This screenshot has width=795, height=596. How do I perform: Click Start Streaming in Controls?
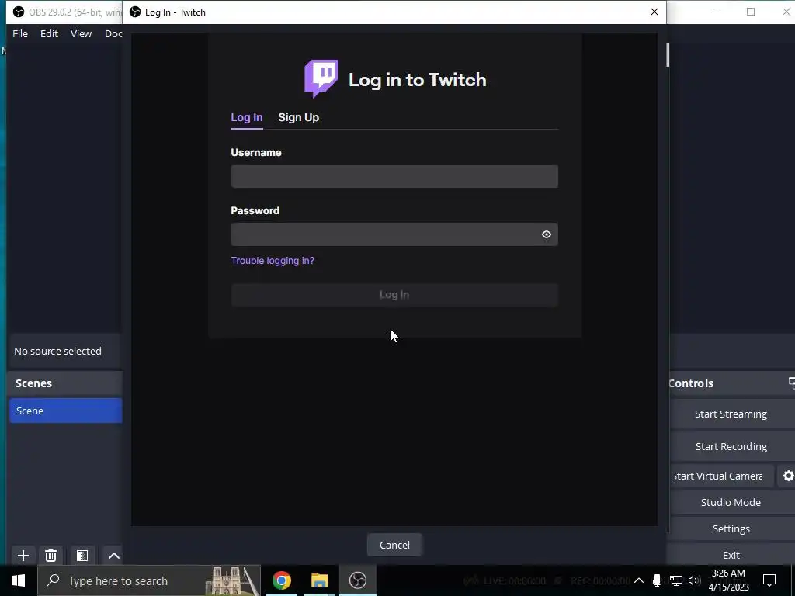(731, 414)
